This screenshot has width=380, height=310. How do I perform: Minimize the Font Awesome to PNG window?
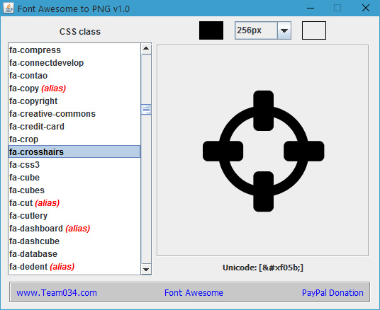311,8
